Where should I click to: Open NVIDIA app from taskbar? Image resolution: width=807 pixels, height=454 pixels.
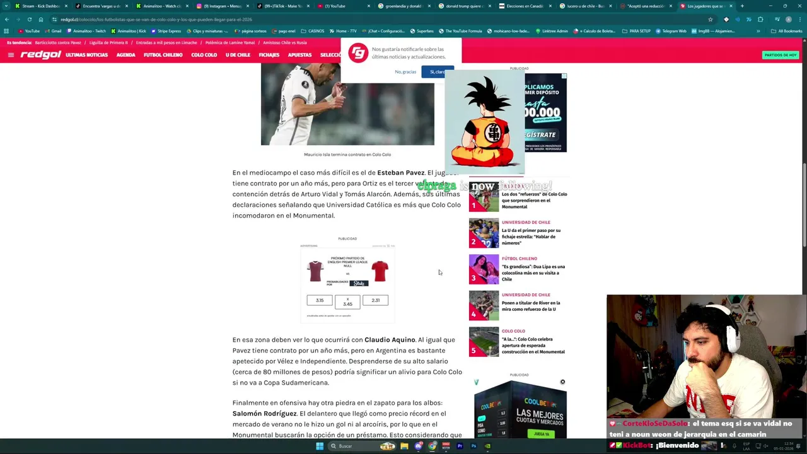tap(487, 446)
